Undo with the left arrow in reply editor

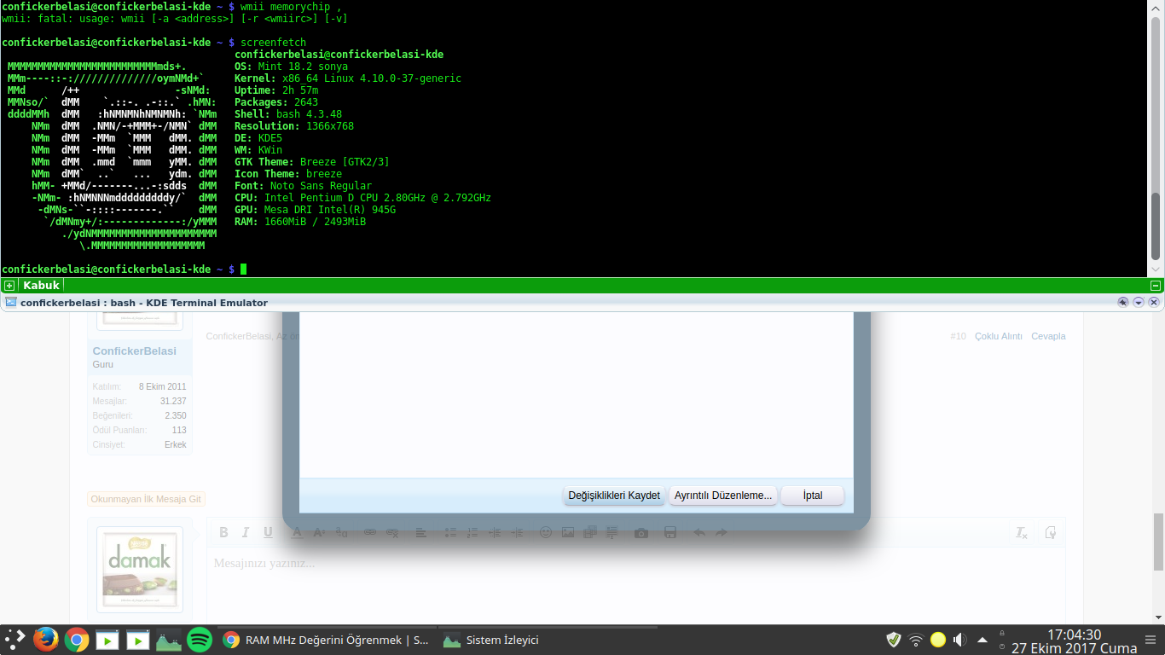click(x=699, y=532)
